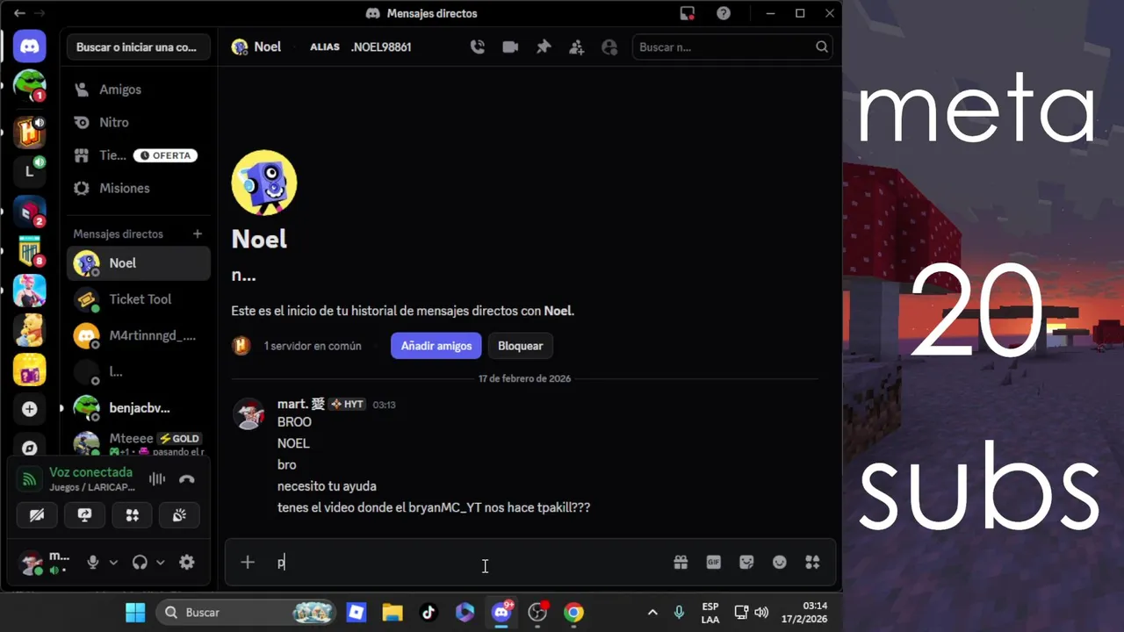Turn on camera in voice panel
The image size is (1124, 632).
[37, 515]
